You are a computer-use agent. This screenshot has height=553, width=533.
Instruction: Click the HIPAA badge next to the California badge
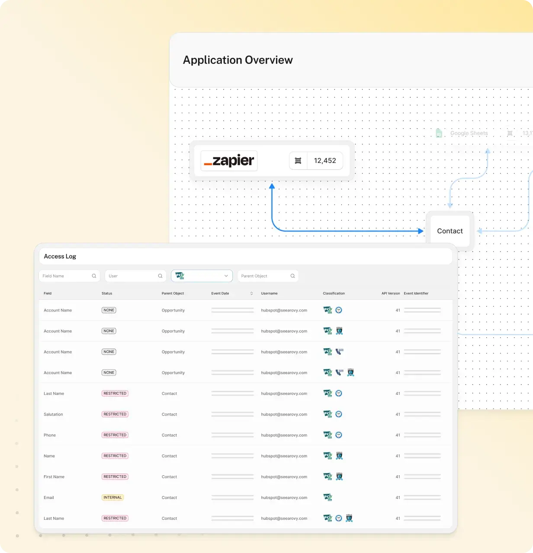(x=350, y=372)
